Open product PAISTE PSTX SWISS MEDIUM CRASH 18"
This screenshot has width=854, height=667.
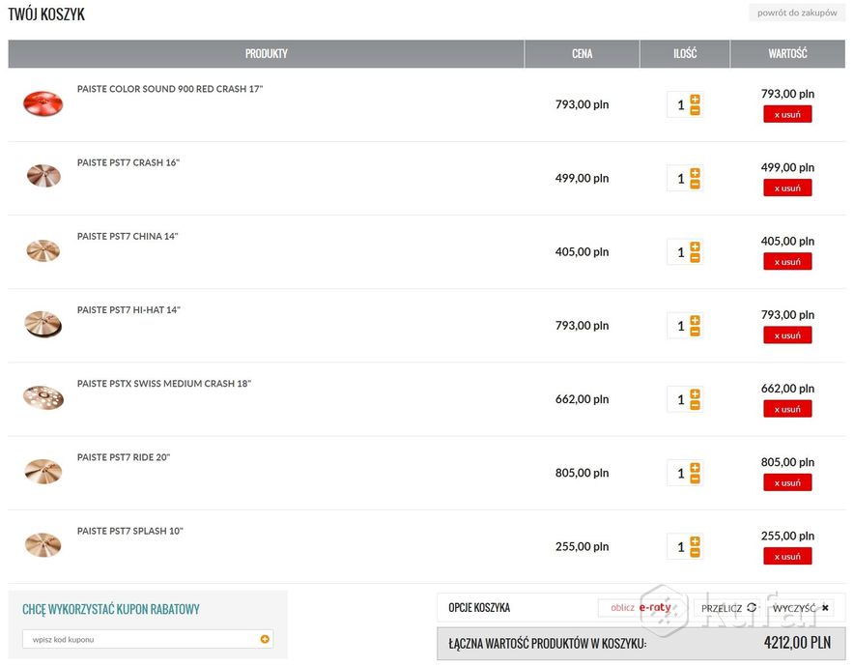(x=164, y=383)
